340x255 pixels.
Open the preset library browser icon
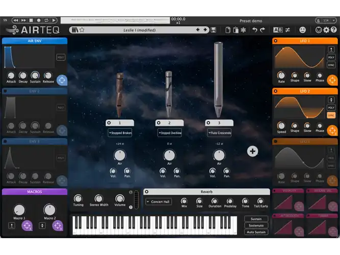tap(75, 30)
